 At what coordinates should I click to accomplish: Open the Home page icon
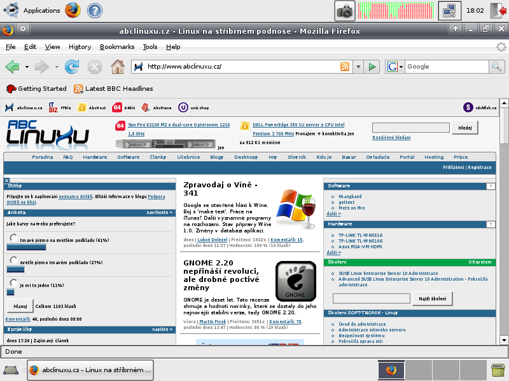point(118,67)
